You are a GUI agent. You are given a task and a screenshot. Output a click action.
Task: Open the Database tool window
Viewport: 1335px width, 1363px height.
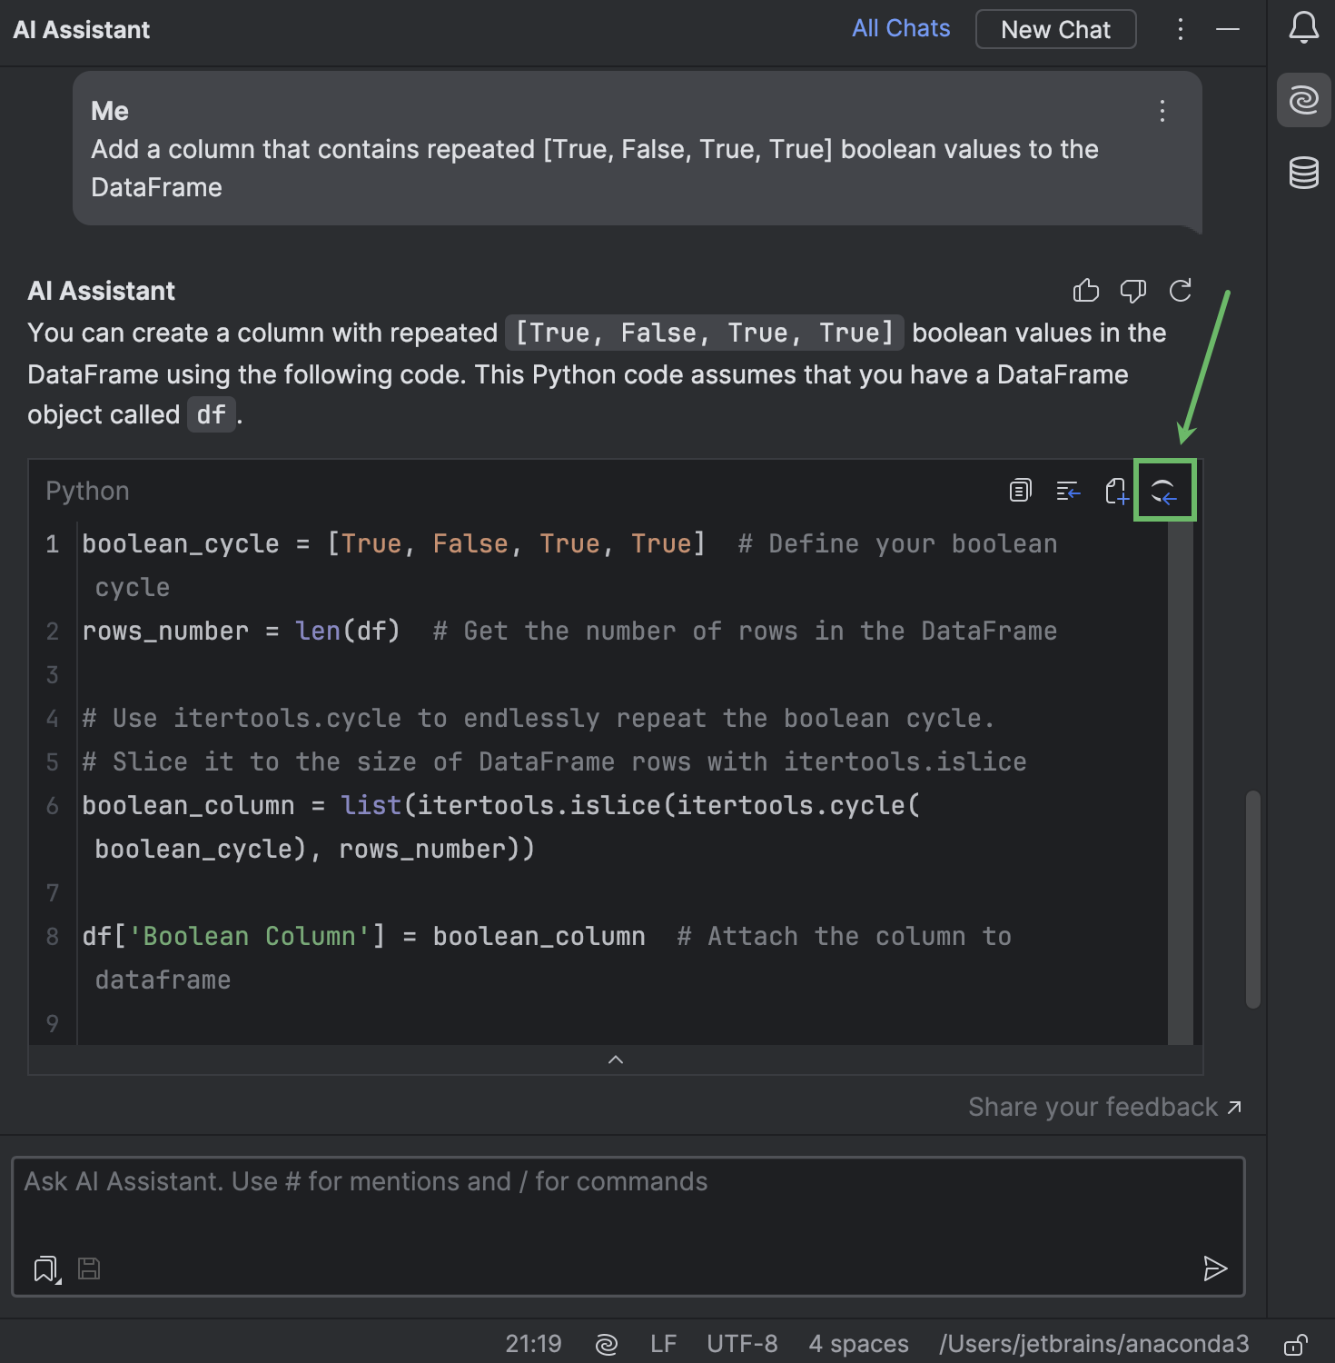[1303, 173]
